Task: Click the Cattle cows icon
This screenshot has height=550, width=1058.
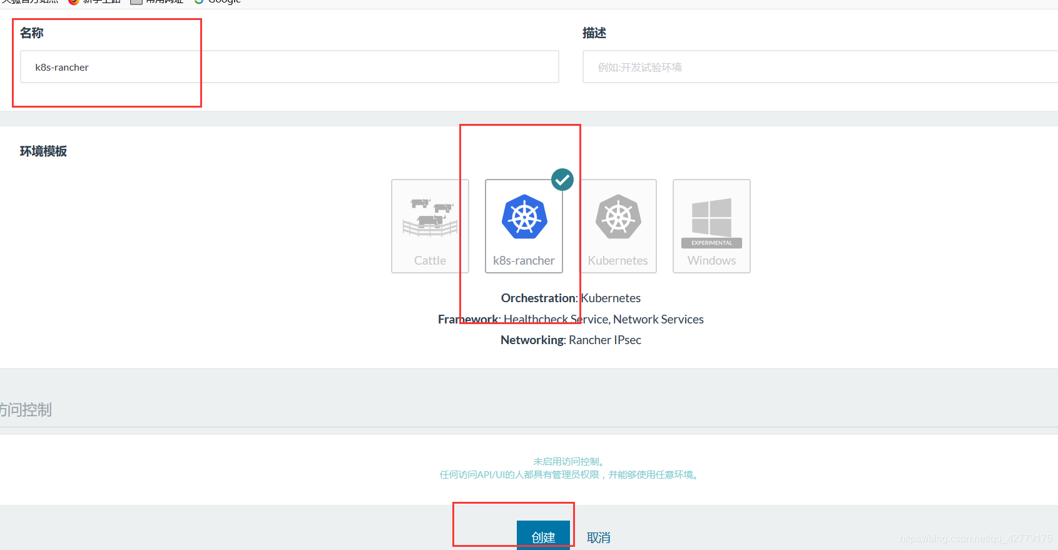Action: pos(430,218)
